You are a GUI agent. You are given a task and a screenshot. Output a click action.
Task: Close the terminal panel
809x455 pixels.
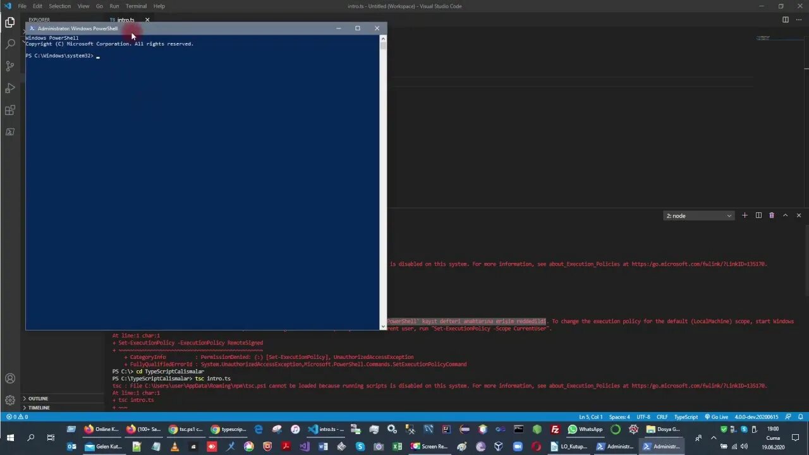[798, 215]
